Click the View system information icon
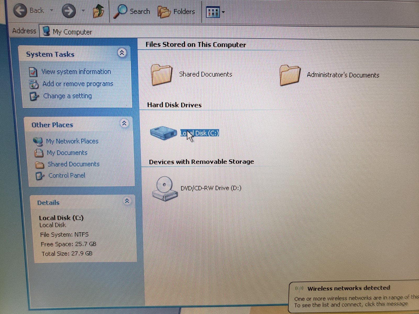The image size is (419, 314). [33, 72]
